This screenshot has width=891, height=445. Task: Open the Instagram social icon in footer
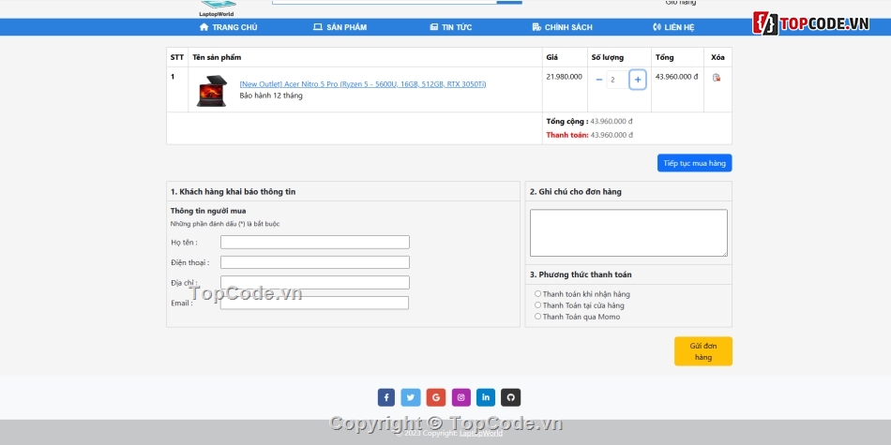click(461, 397)
